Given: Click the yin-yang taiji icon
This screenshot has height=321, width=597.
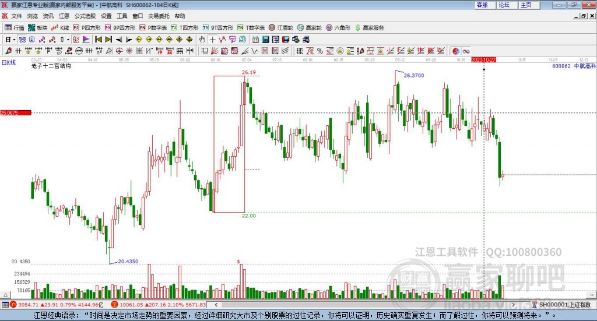Looking at the screenshot, I should (x=456, y=51).
